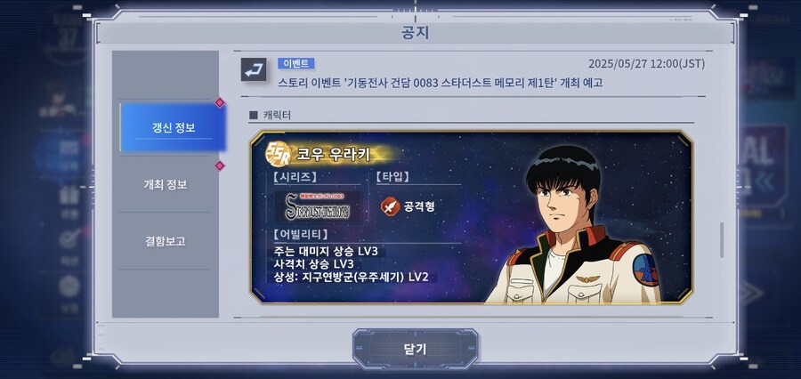Tap the pink diamond marker on 개최 정보

(x=220, y=165)
